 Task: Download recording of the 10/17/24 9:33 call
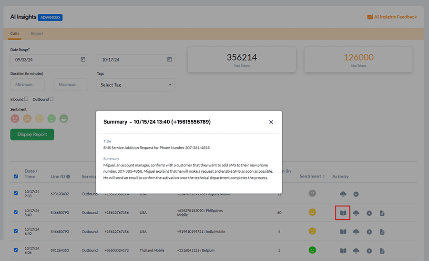[x=343, y=194]
